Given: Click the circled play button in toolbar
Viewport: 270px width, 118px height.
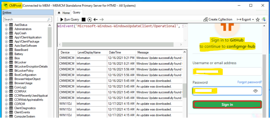Looking at the screenshot, I should 90,19.
